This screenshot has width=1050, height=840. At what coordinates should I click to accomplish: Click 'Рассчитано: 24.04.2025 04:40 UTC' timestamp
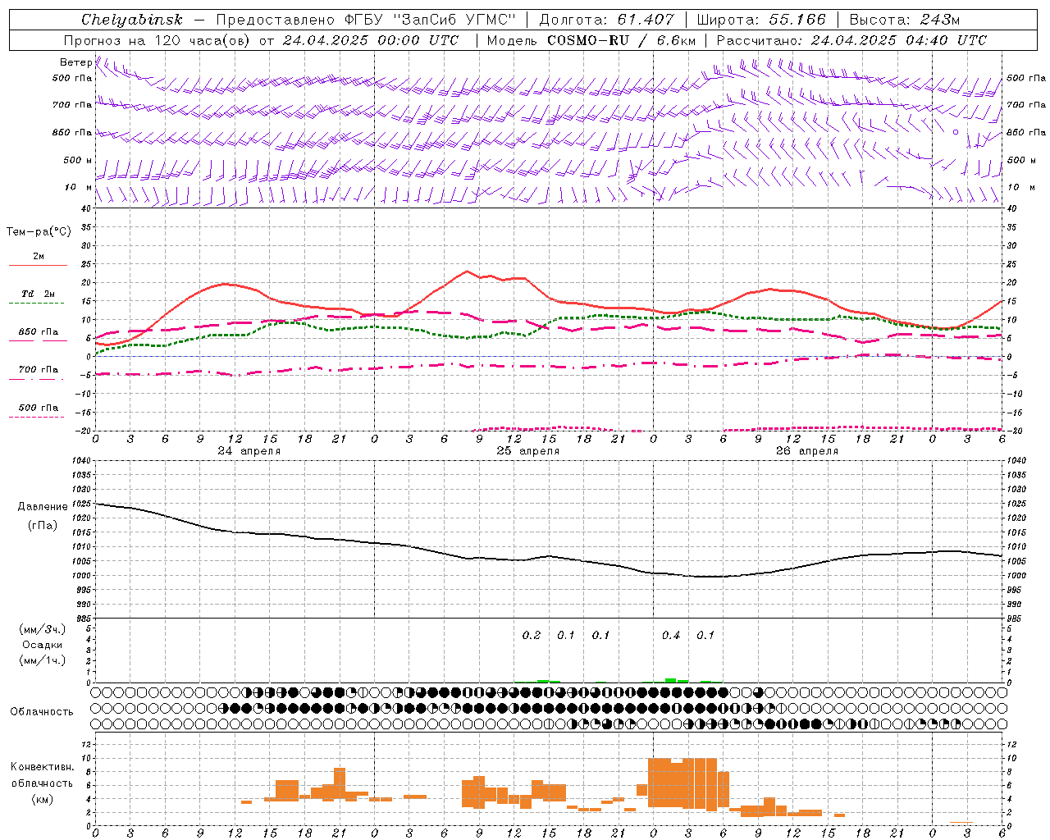[x=851, y=40]
